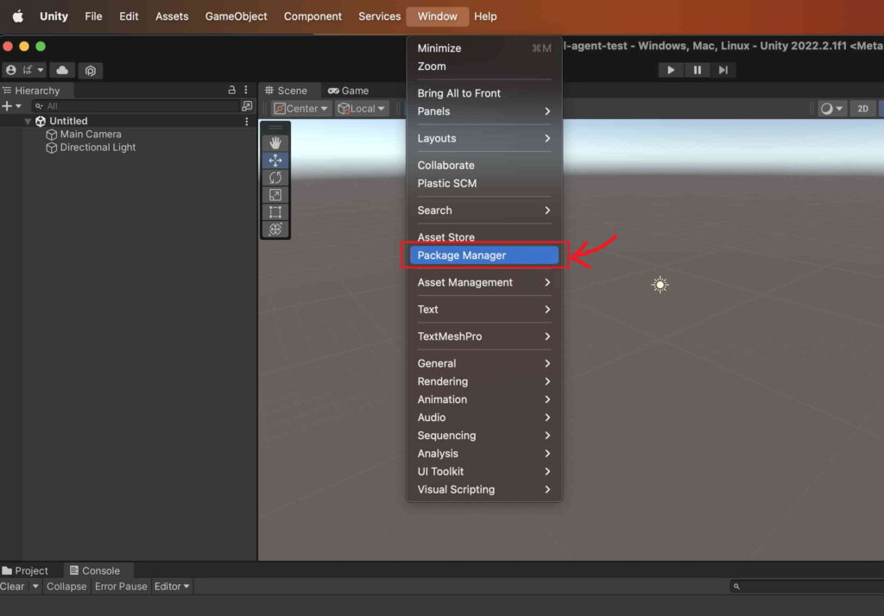
Task: Open the Component menu
Action: (x=313, y=16)
